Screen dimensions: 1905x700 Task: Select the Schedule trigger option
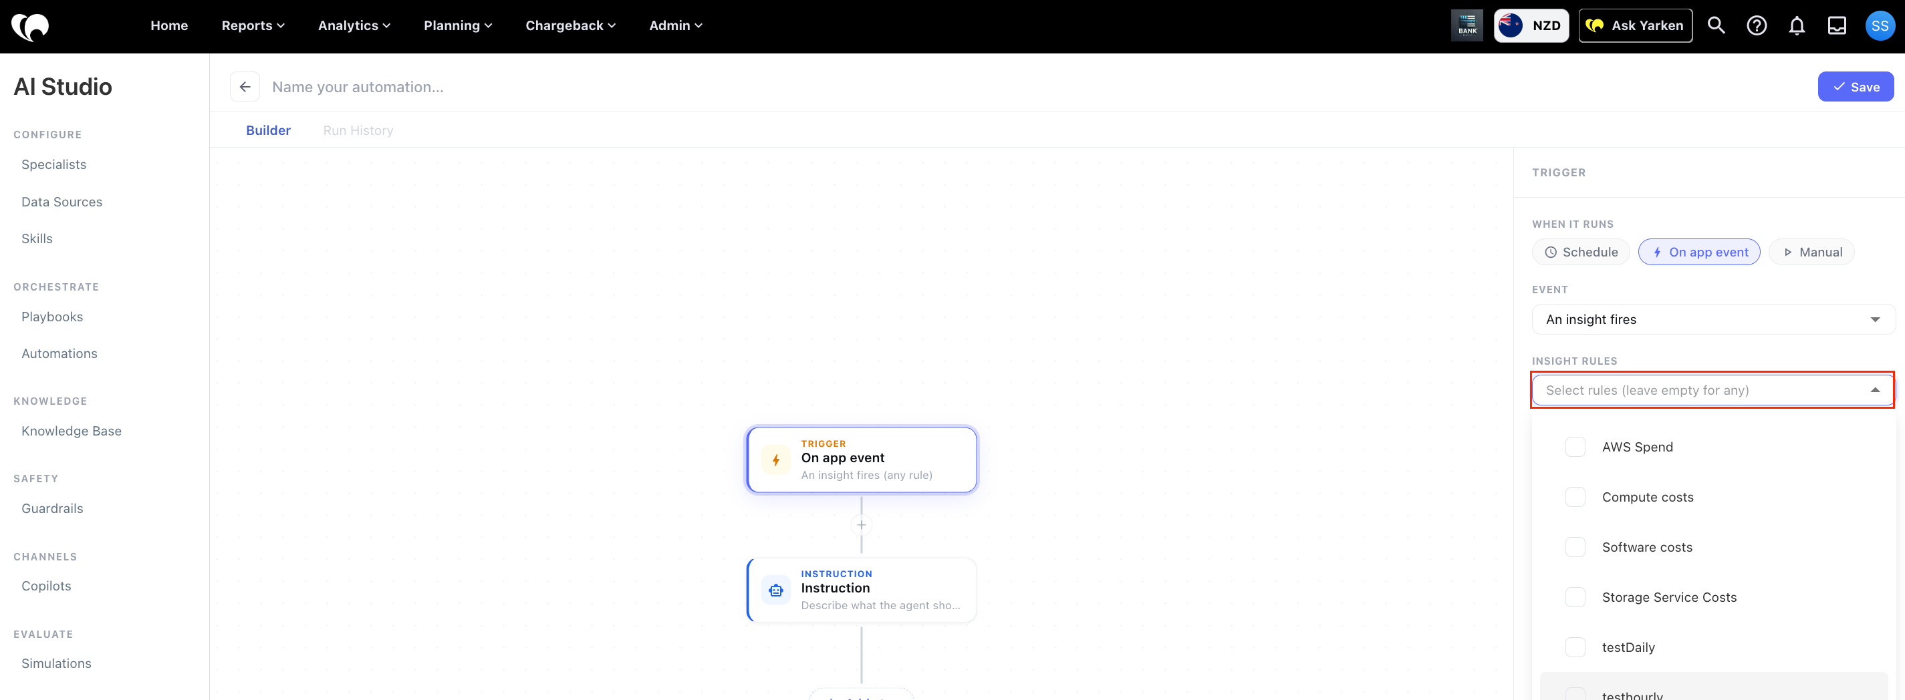pyautogui.click(x=1581, y=252)
